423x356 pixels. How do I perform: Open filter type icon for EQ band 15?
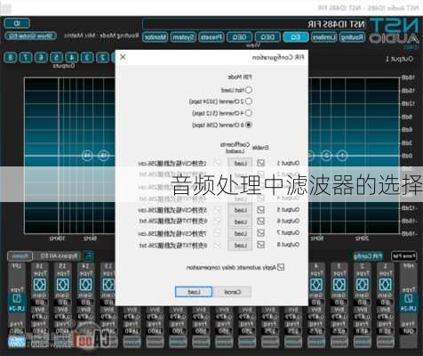(62, 284)
